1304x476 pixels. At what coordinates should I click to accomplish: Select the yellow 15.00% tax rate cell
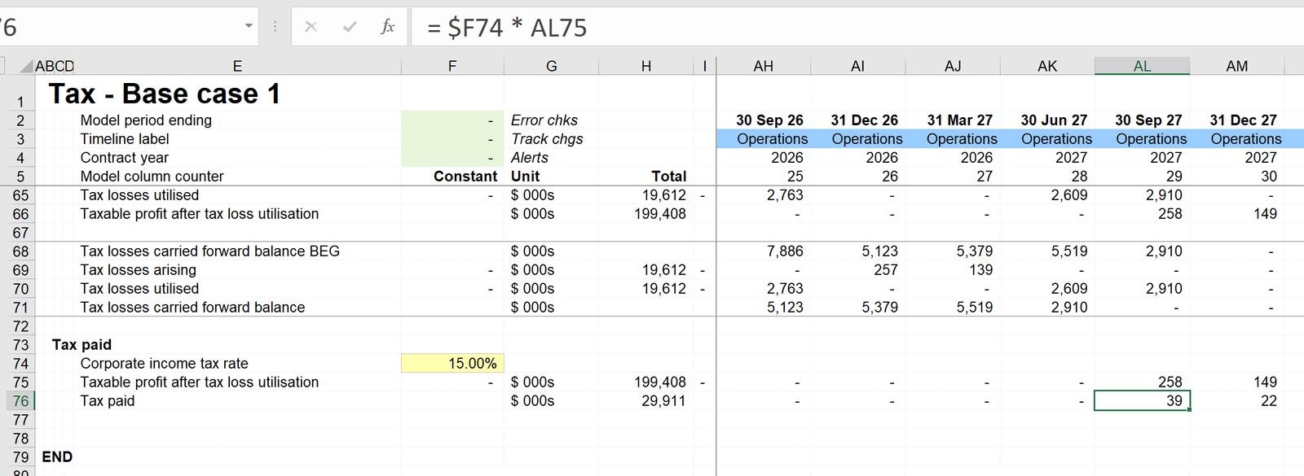452,364
